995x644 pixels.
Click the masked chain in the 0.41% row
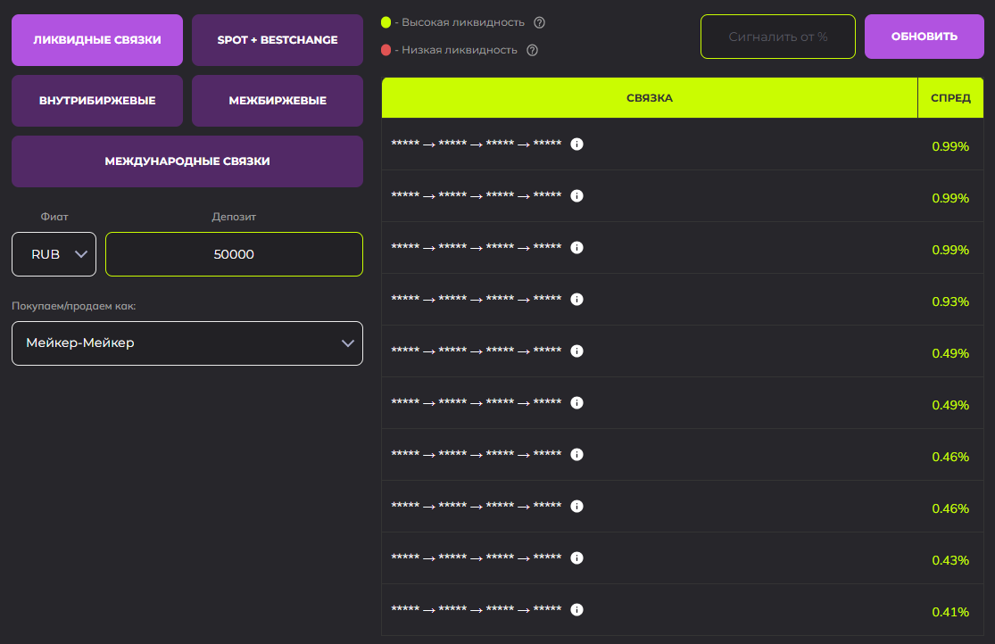click(x=477, y=609)
